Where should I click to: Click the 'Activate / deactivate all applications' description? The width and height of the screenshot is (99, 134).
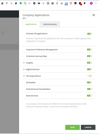58,40
